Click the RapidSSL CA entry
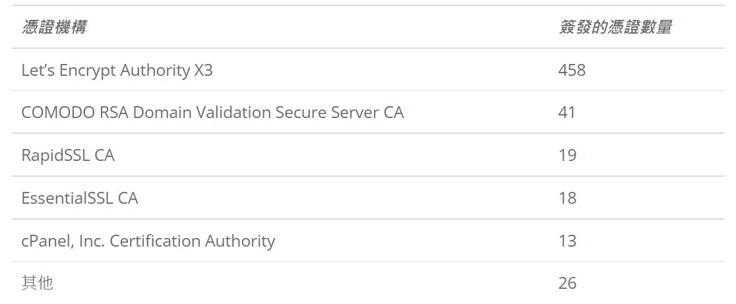Viewport: 736px width, 304px height. [x=68, y=156]
